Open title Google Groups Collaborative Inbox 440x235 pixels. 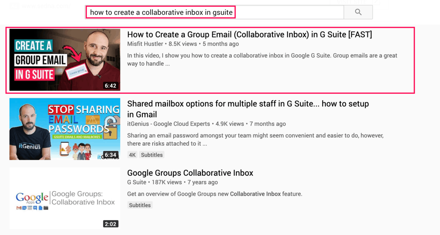pos(190,173)
